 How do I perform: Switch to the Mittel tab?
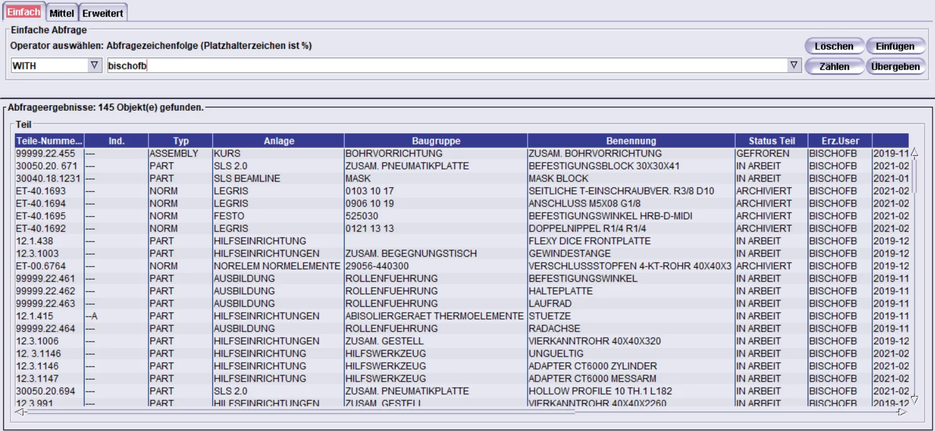pos(61,13)
